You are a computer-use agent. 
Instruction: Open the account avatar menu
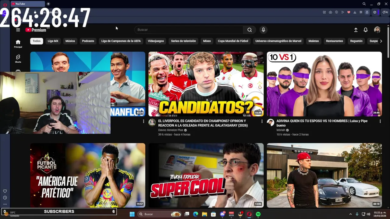tap(377, 30)
